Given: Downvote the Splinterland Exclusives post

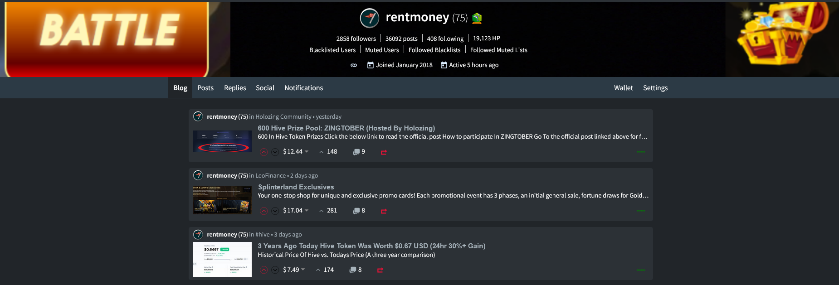Looking at the screenshot, I should [x=275, y=211].
